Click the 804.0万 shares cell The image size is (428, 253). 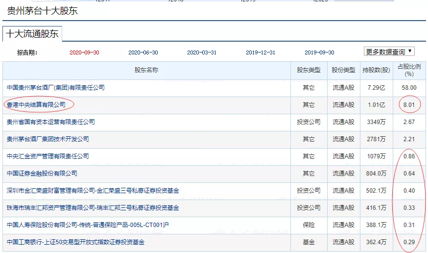point(376,174)
